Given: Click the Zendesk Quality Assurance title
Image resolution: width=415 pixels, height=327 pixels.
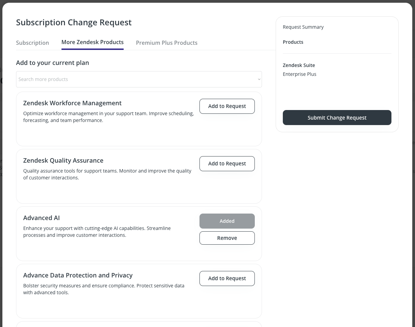Looking at the screenshot, I should click(x=63, y=161).
